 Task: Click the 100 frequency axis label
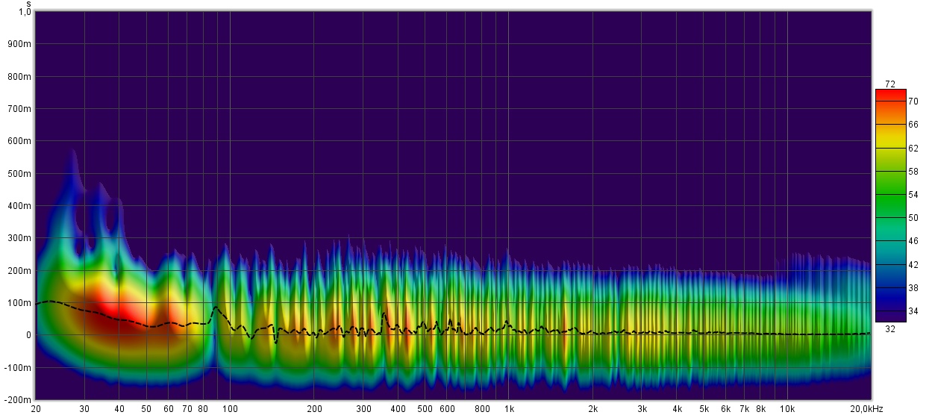[x=230, y=409]
